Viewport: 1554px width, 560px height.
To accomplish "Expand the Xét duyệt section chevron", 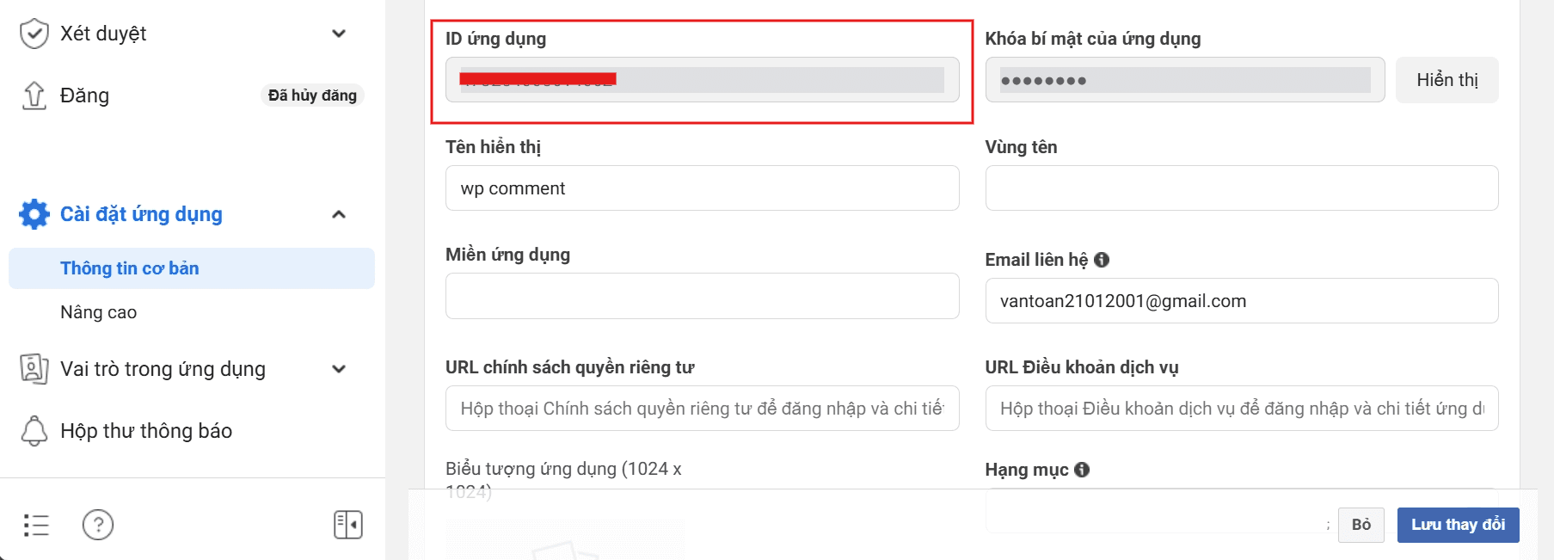I will tap(339, 33).
